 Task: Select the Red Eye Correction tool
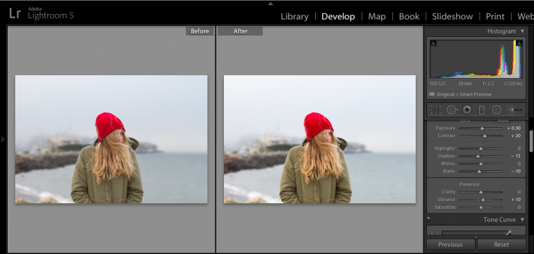(467, 110)
